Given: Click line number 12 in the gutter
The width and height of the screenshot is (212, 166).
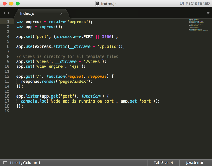Looking at the screenshot, I should 7,76.
